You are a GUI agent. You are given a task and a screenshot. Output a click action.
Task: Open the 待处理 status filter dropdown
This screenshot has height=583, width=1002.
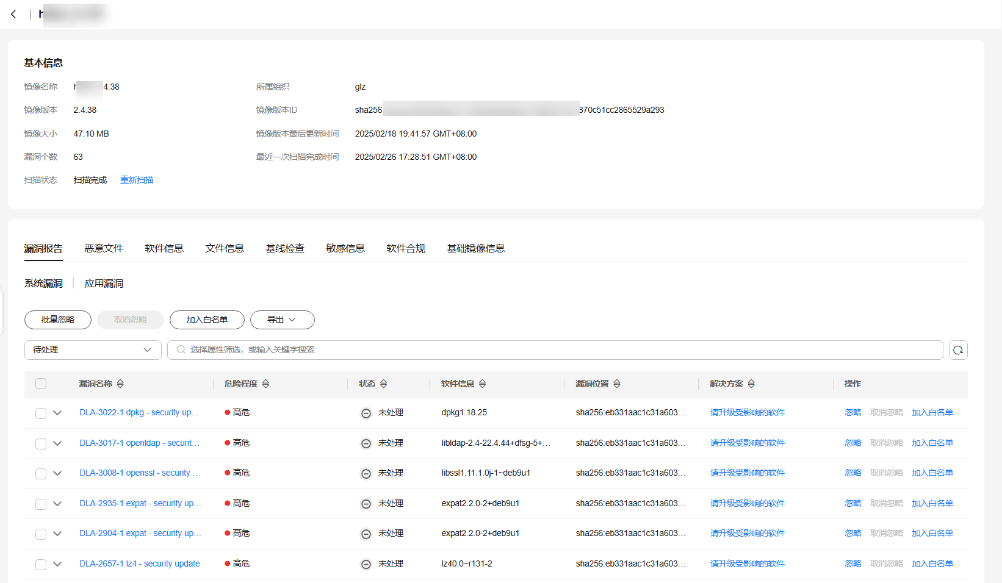(93, 350)
